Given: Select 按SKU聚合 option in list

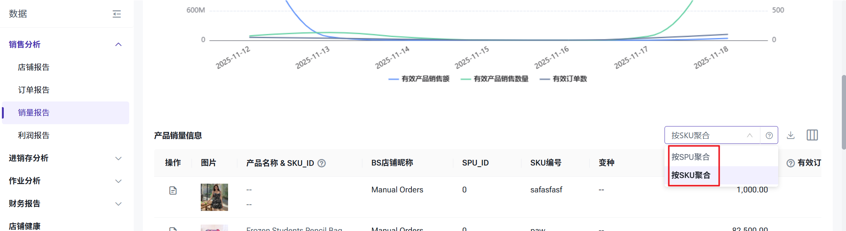Looking at the screenshot, I should (691, 175).
